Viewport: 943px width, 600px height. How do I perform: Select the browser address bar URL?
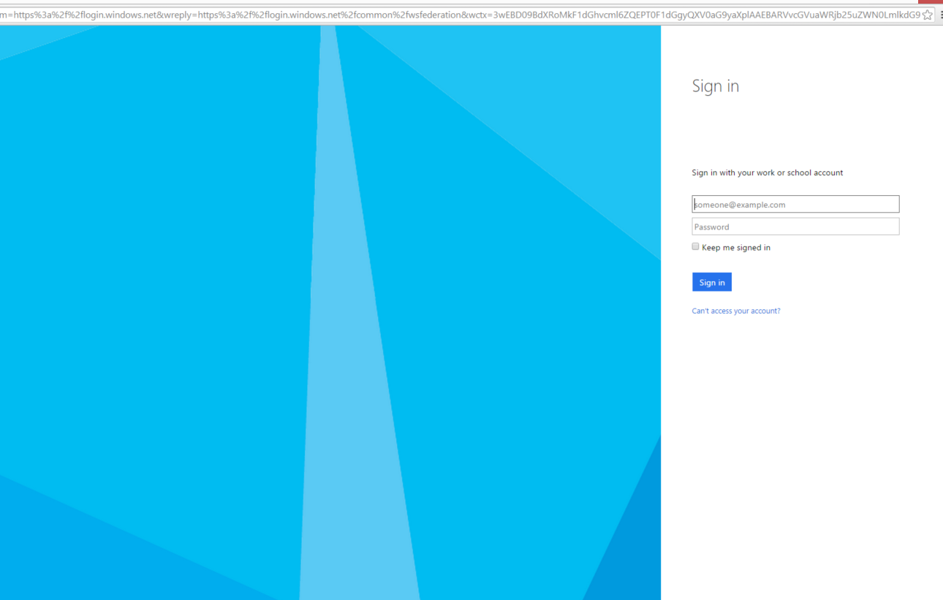461,15
